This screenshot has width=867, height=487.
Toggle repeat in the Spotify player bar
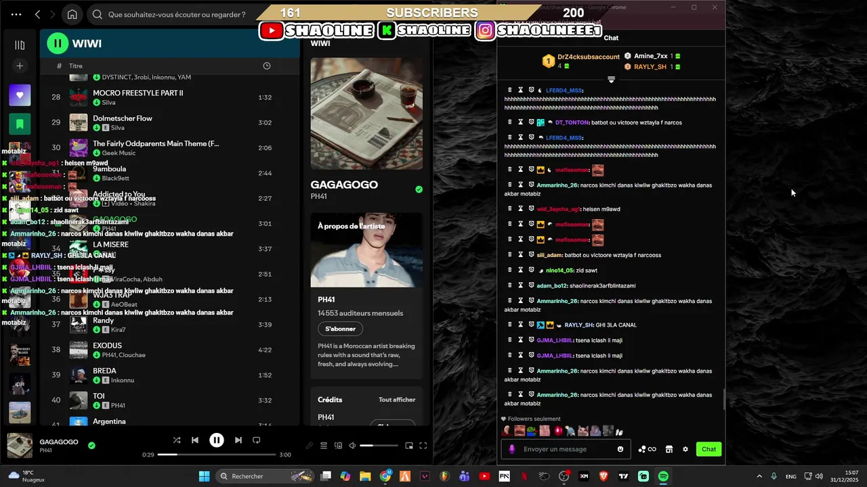coord(257,440)
